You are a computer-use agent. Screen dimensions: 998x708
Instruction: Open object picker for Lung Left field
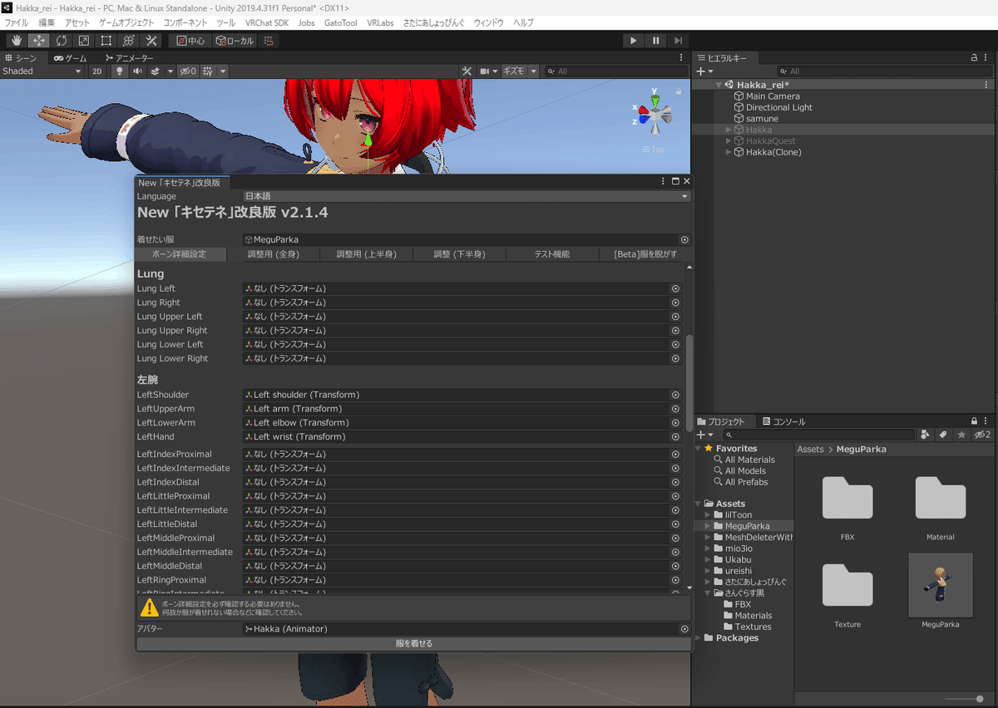[x=675, y=288]
